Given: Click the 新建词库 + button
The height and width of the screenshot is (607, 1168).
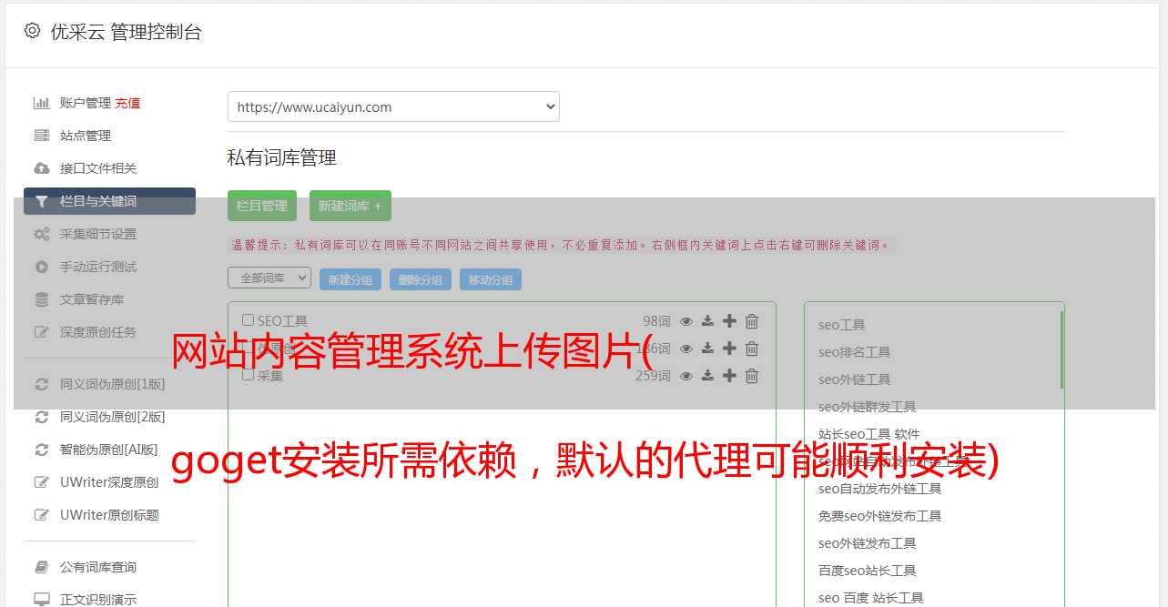Looking at the screenshot, I should (350, 206).
